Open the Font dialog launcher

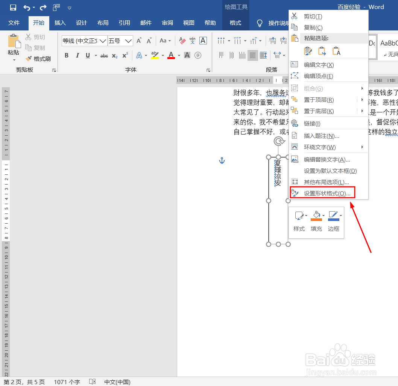(x=209, y=70)
